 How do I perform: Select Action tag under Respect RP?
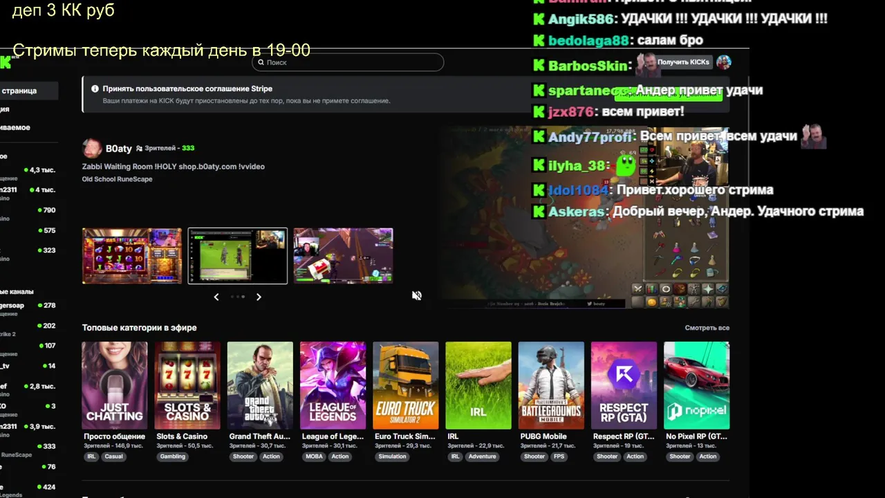635,456
